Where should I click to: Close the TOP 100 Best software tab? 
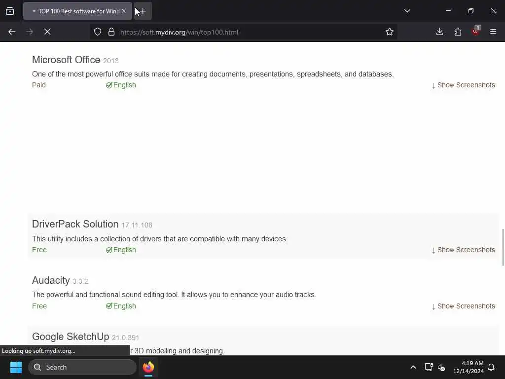click(x=124, y=11)
